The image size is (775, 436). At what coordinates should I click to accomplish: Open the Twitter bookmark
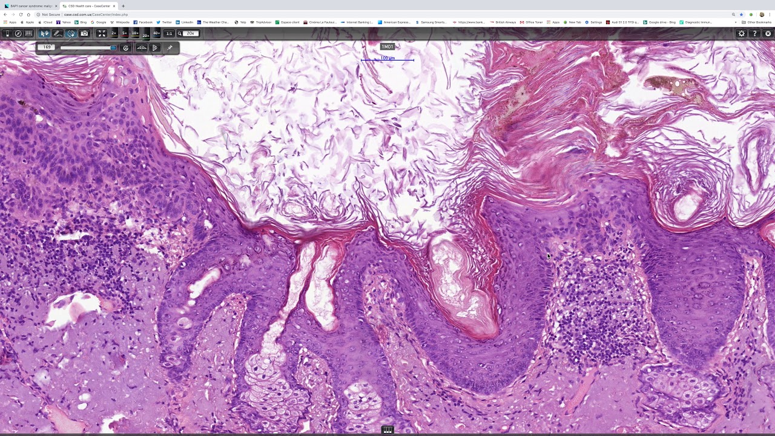tap(164, 22)
